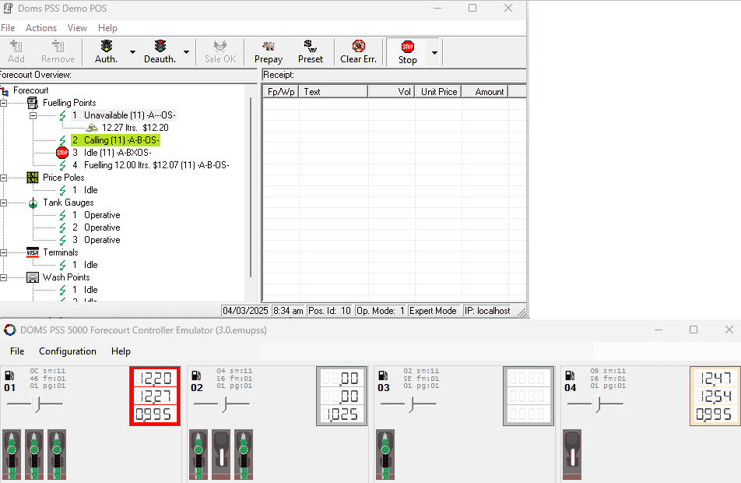Toggle the first nozzle on pump 01
The width and height of the screenshot is (741, 483).
(12, 453)
